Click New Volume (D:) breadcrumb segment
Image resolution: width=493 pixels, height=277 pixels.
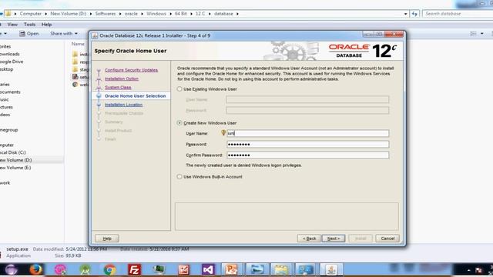click(x=69, y=14)
